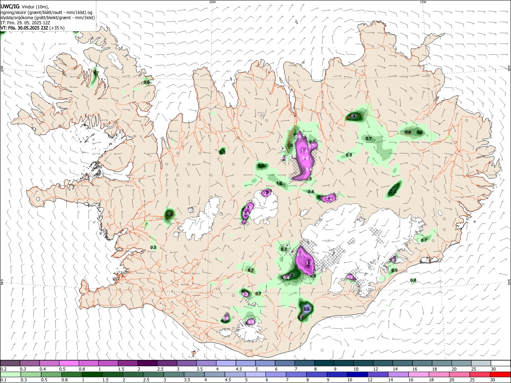
Task: Click the '2.2' value on the pink patch
Action: tap(329, 198)
